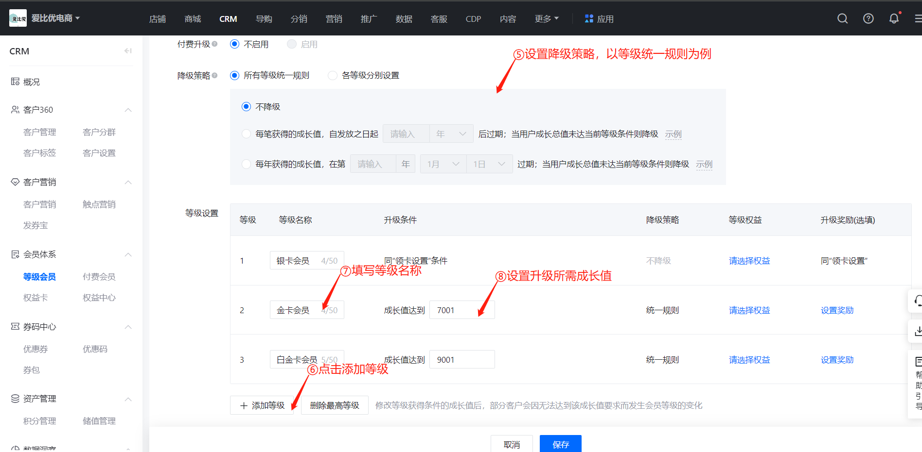
Task: Go to 商城 in top navigation
Action: [x=193, y=19]
